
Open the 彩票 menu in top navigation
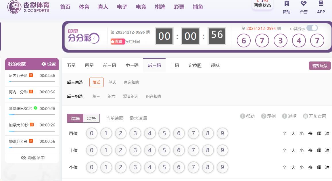pyautogui.click(x=179, y=7)
